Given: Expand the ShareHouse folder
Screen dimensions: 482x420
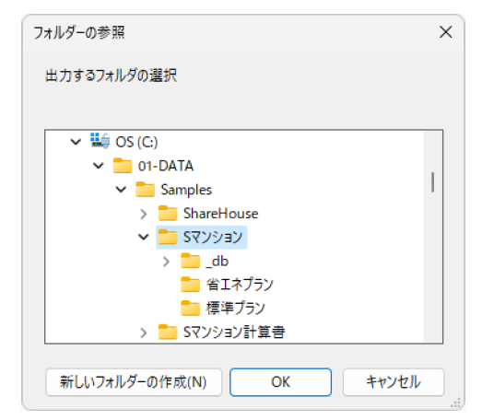Looking at the screenshot, I should coord(143,214).
